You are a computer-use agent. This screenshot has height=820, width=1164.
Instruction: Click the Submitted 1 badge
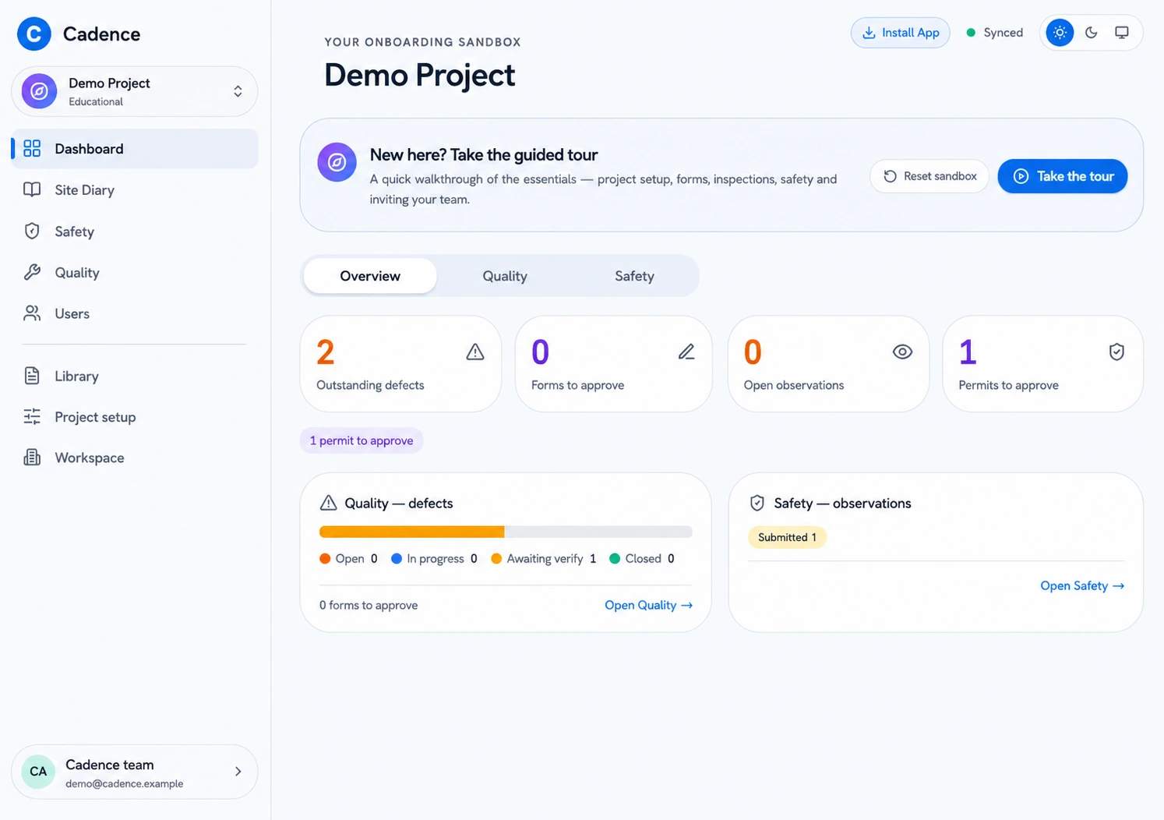pos(787,537)
